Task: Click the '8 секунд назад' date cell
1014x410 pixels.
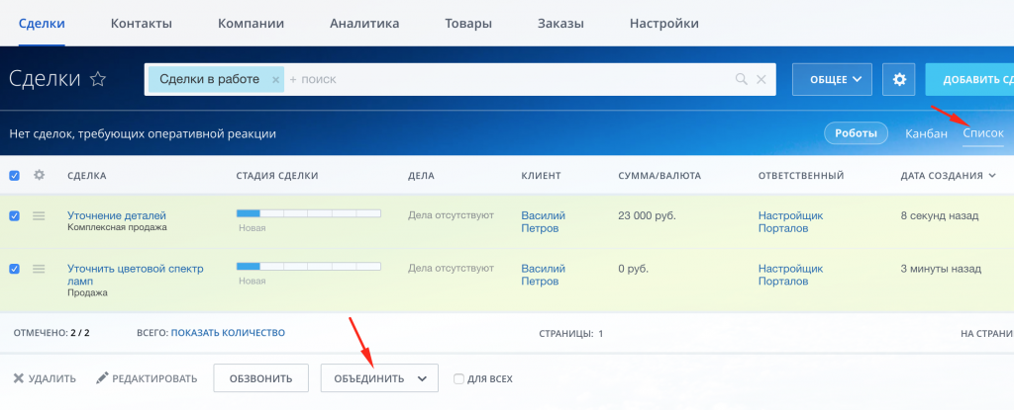Action: tap(939, 215)
